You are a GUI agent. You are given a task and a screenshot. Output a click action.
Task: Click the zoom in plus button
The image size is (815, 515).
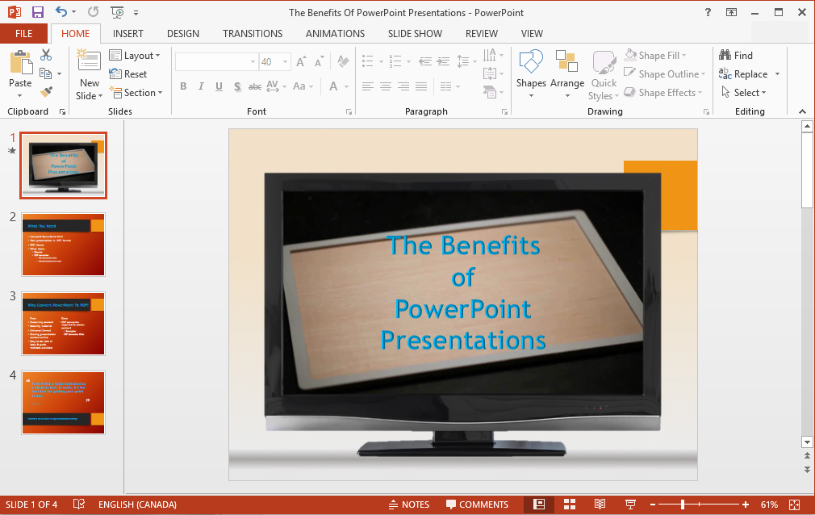click(x=746, y=504)
